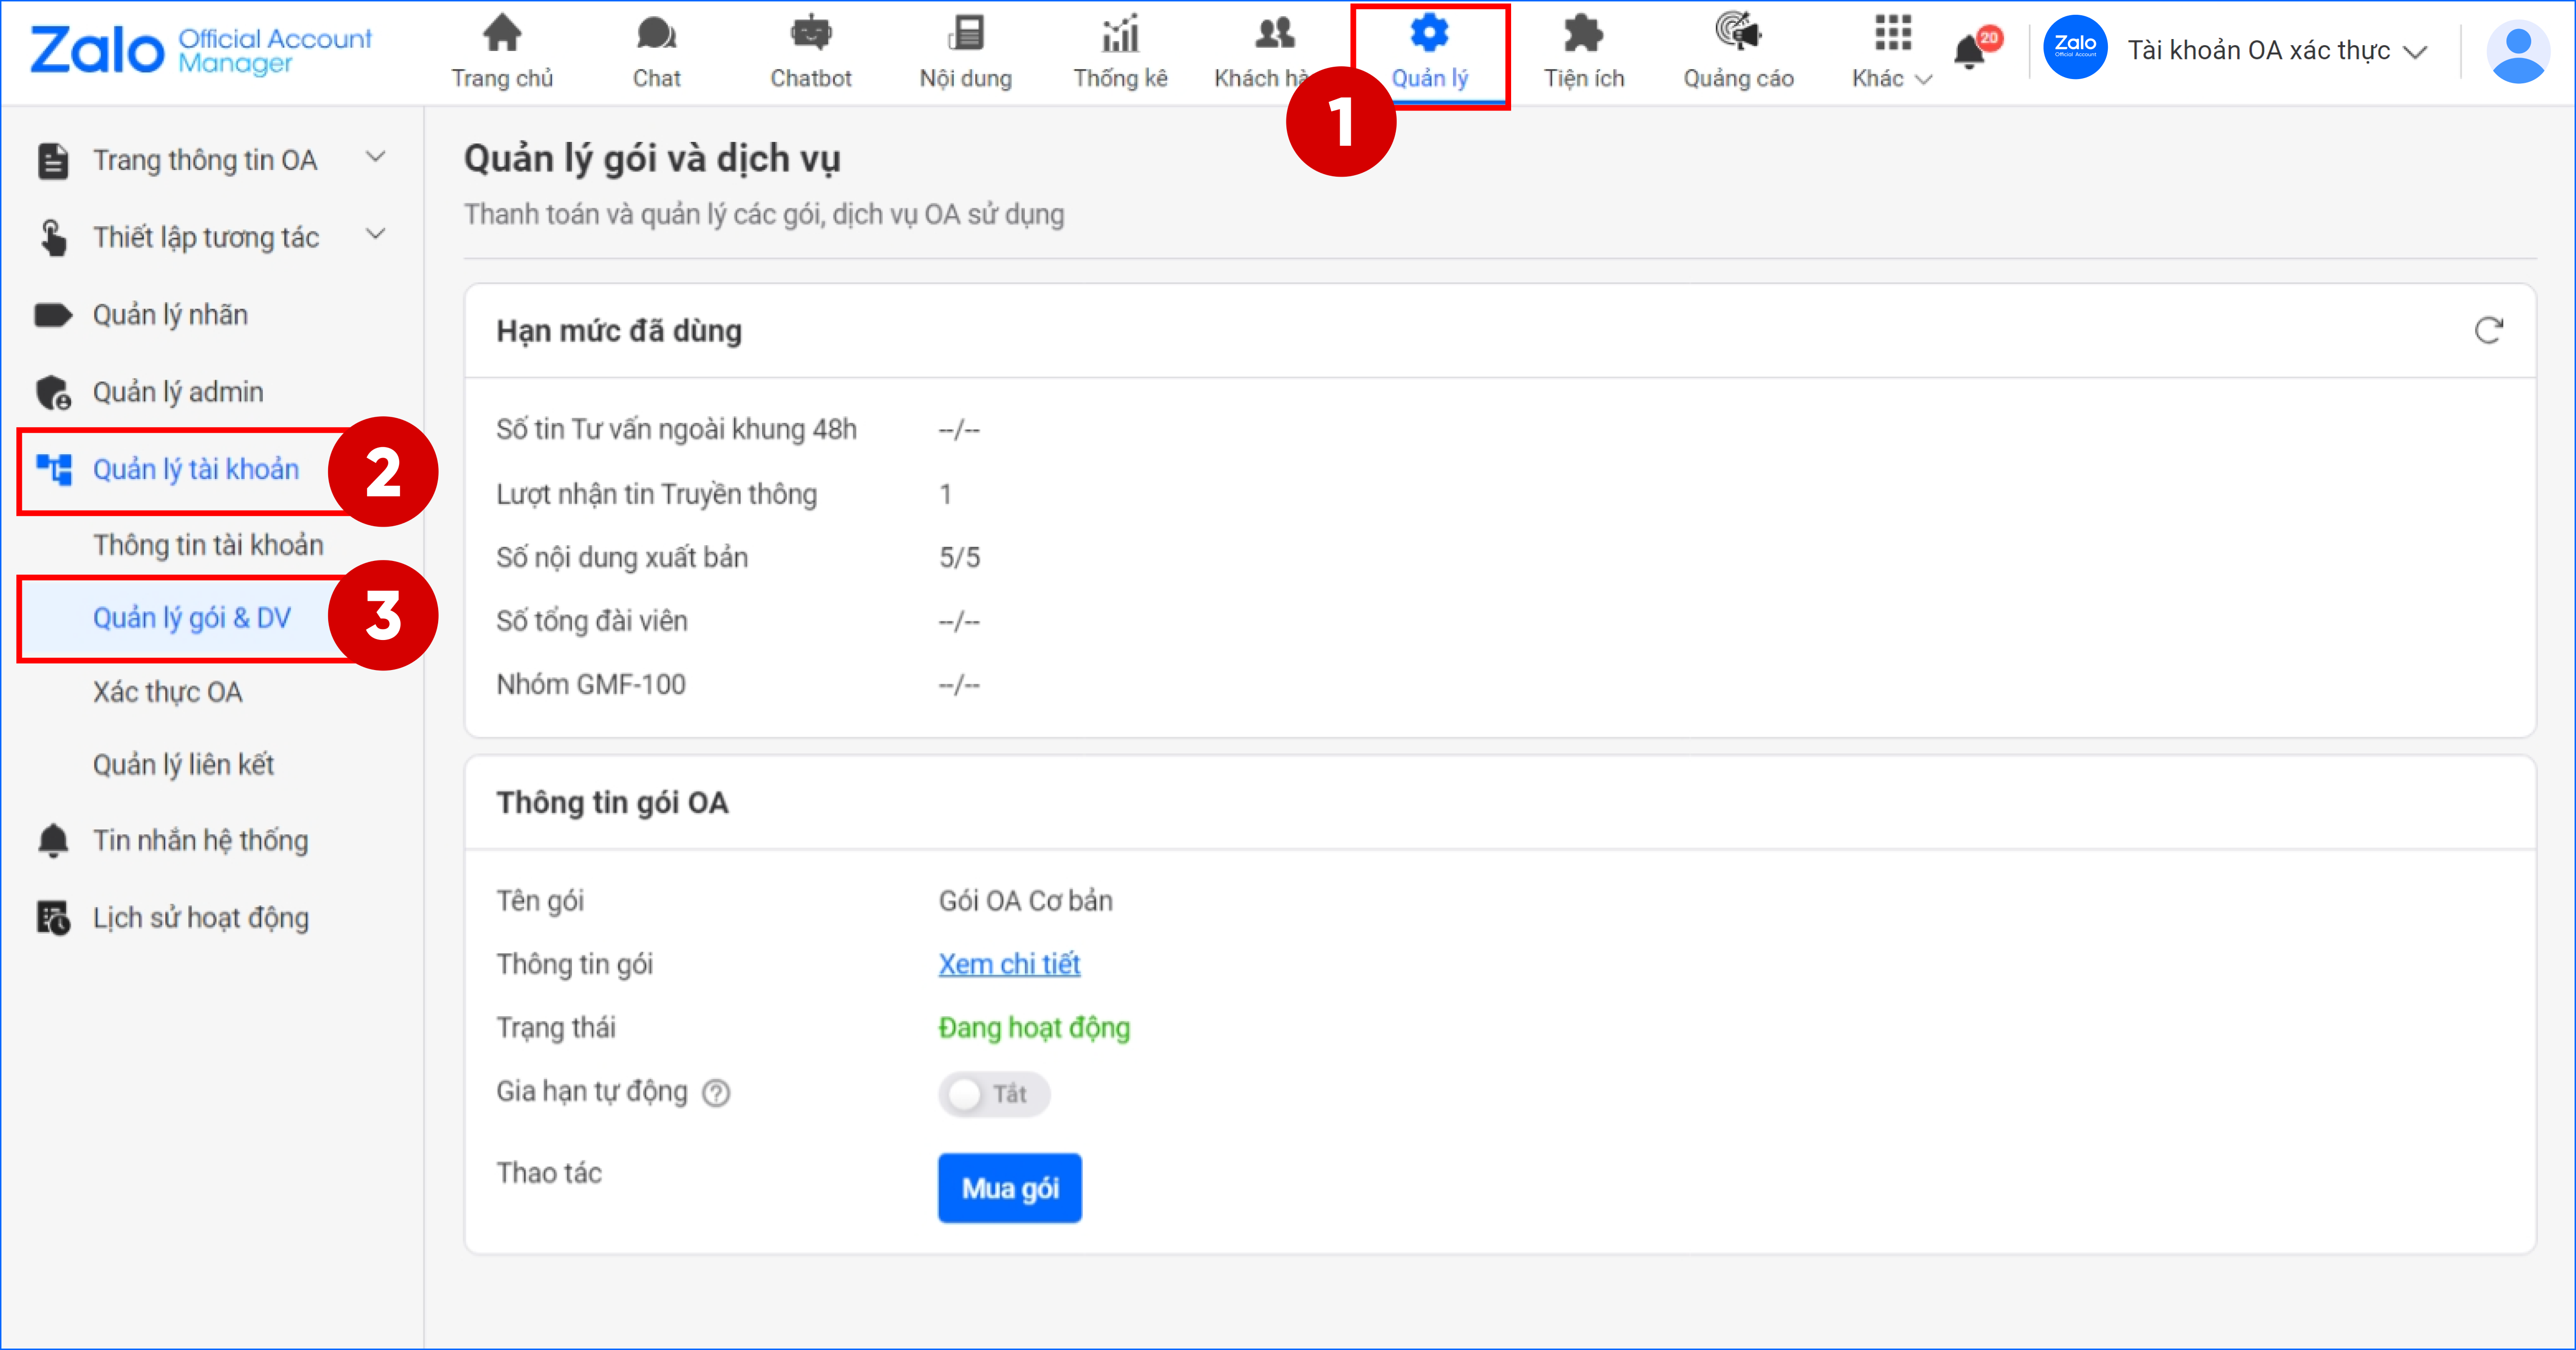Click the Quản lý gói và dịch vụ title

[652, 159]
